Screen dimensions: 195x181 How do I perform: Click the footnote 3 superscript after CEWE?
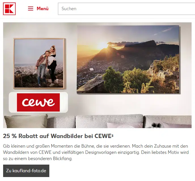tap(113, 135)
